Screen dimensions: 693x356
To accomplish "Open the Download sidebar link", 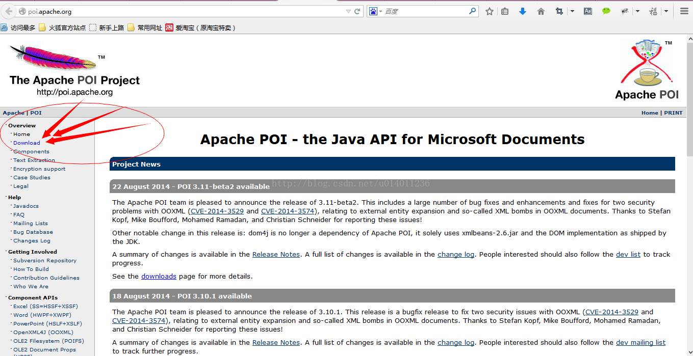I will (x=27, y=143).
